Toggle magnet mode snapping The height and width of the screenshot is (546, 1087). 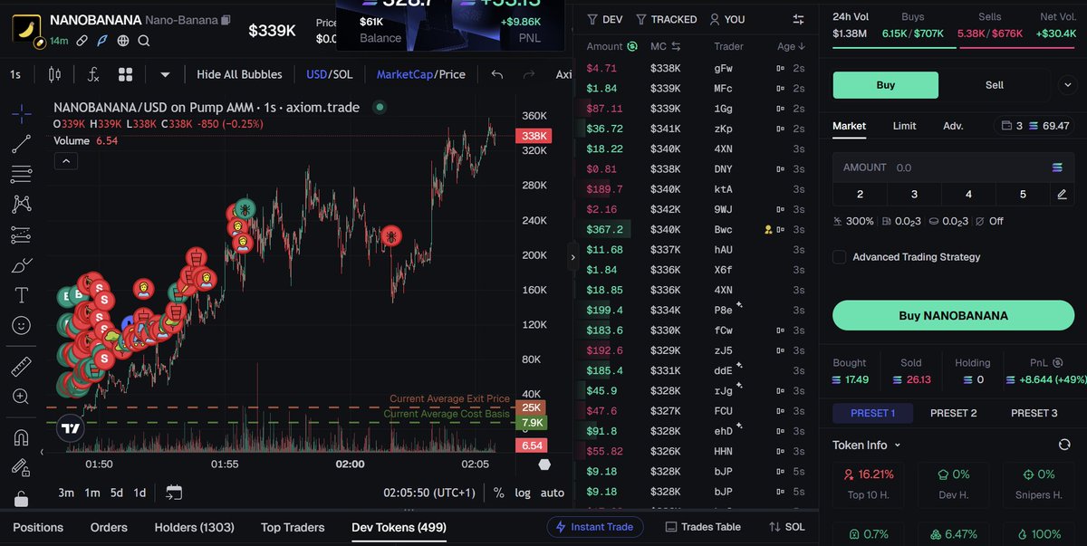[x=22, y=437]
